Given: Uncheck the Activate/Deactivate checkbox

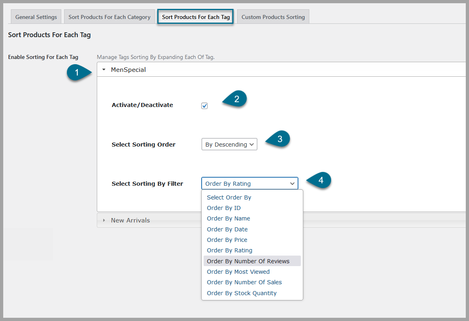Looking at the screenshot, I should pyautogui.click(x=204, y=106).
